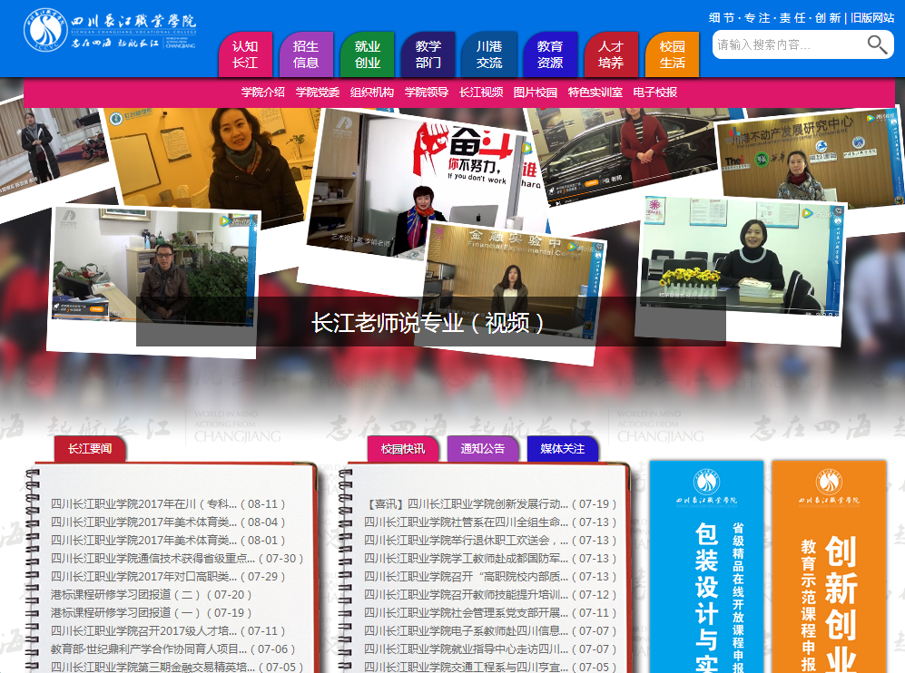Open the 认知长江 navigation tab
This screenshot has height=673, width=905.
click(x=245, y=54)
